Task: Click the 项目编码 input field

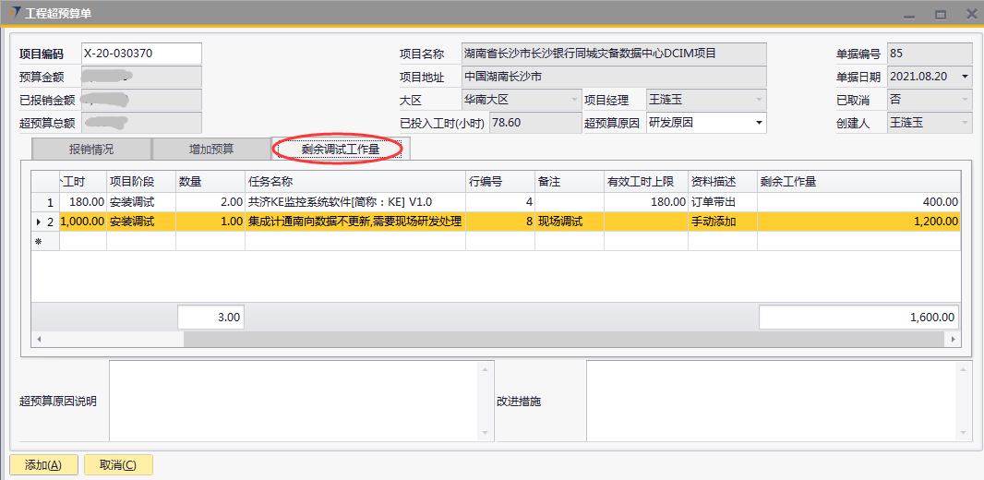Action: [x=140, y=54]
